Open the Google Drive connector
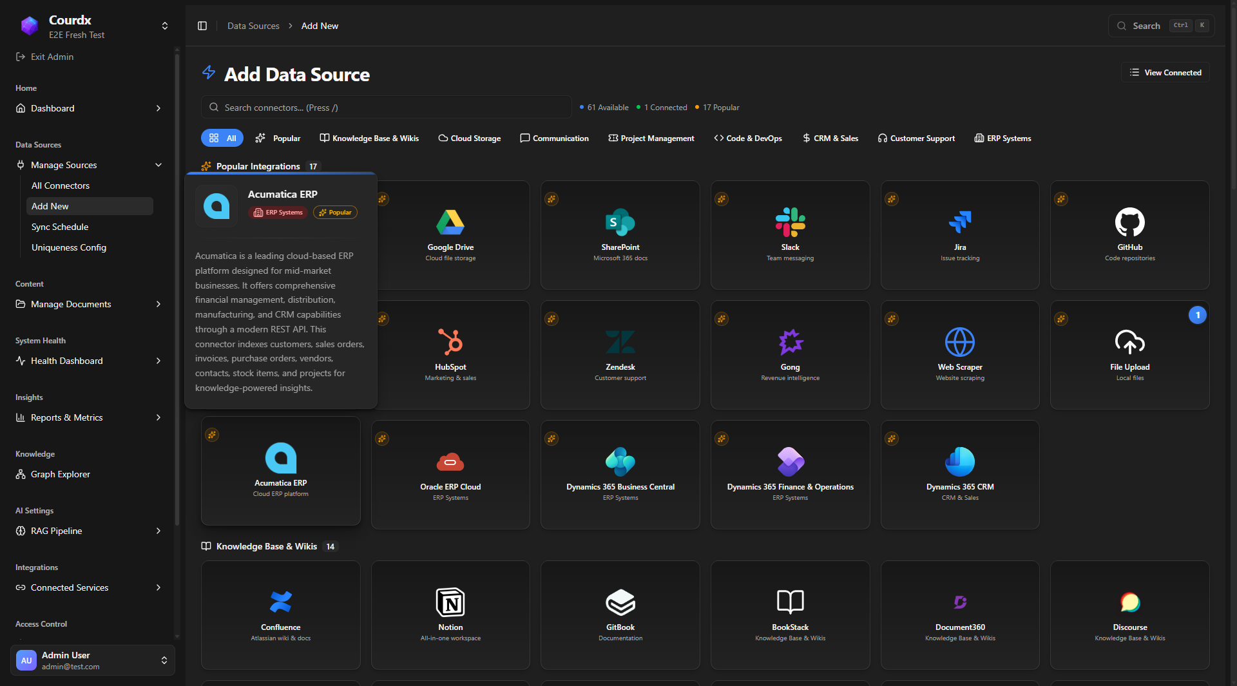The width and height of the screenshot is (1237, 686). click(450, 235)
